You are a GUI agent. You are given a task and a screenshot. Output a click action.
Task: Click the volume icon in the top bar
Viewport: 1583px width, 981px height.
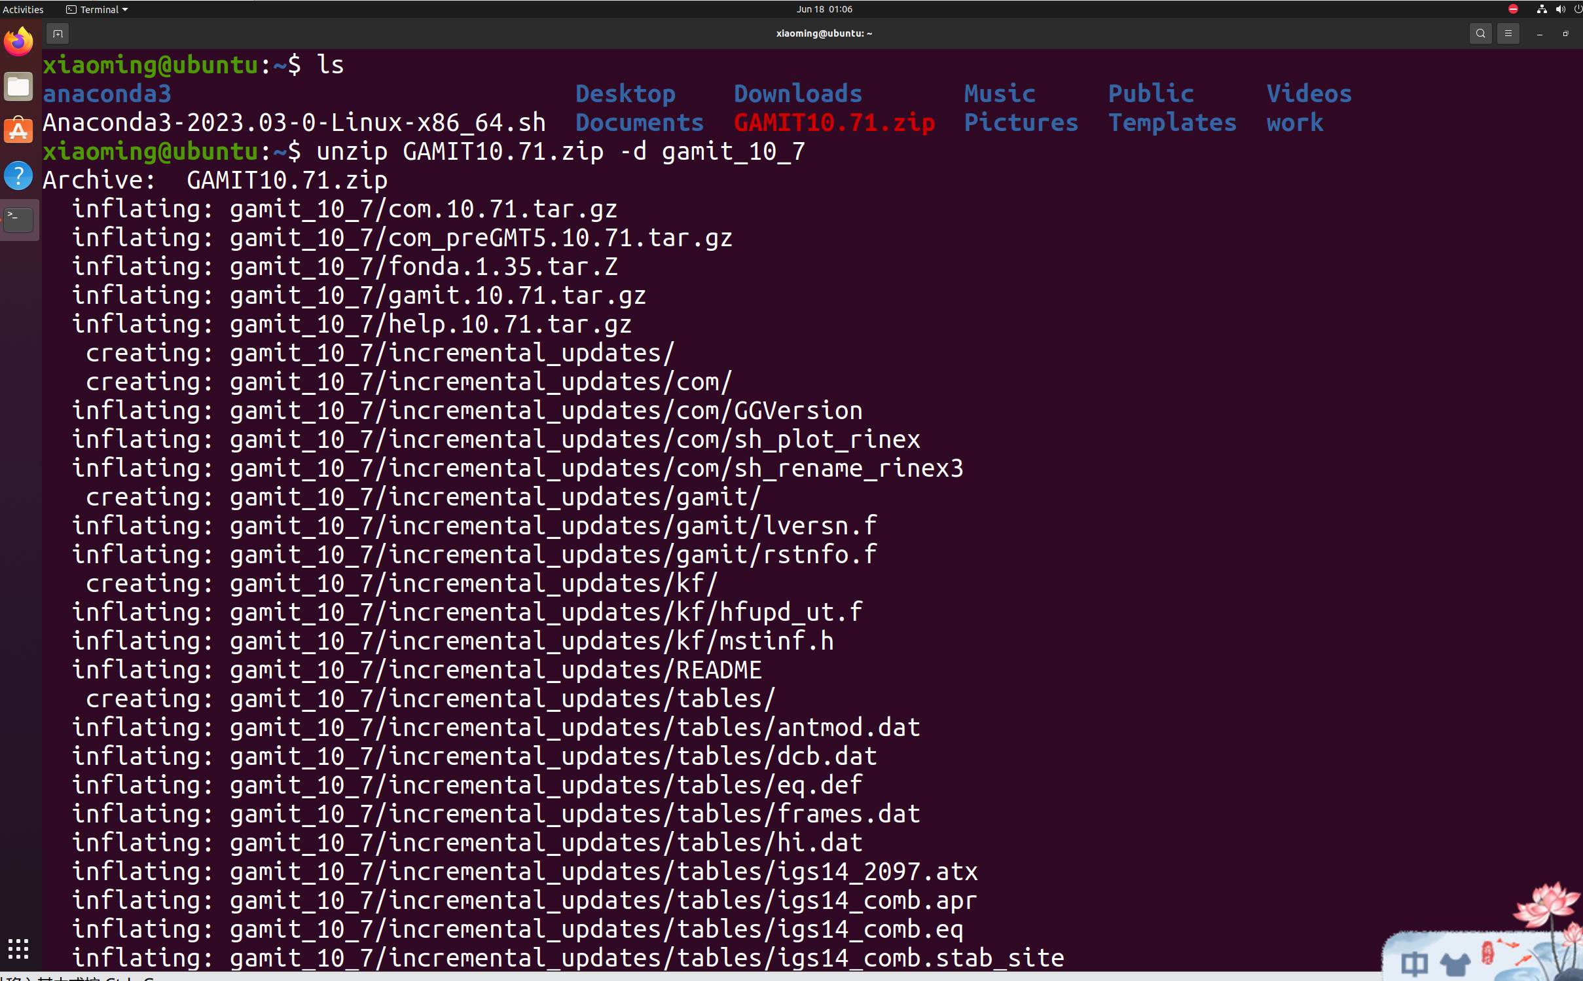tap(1561, 9)
